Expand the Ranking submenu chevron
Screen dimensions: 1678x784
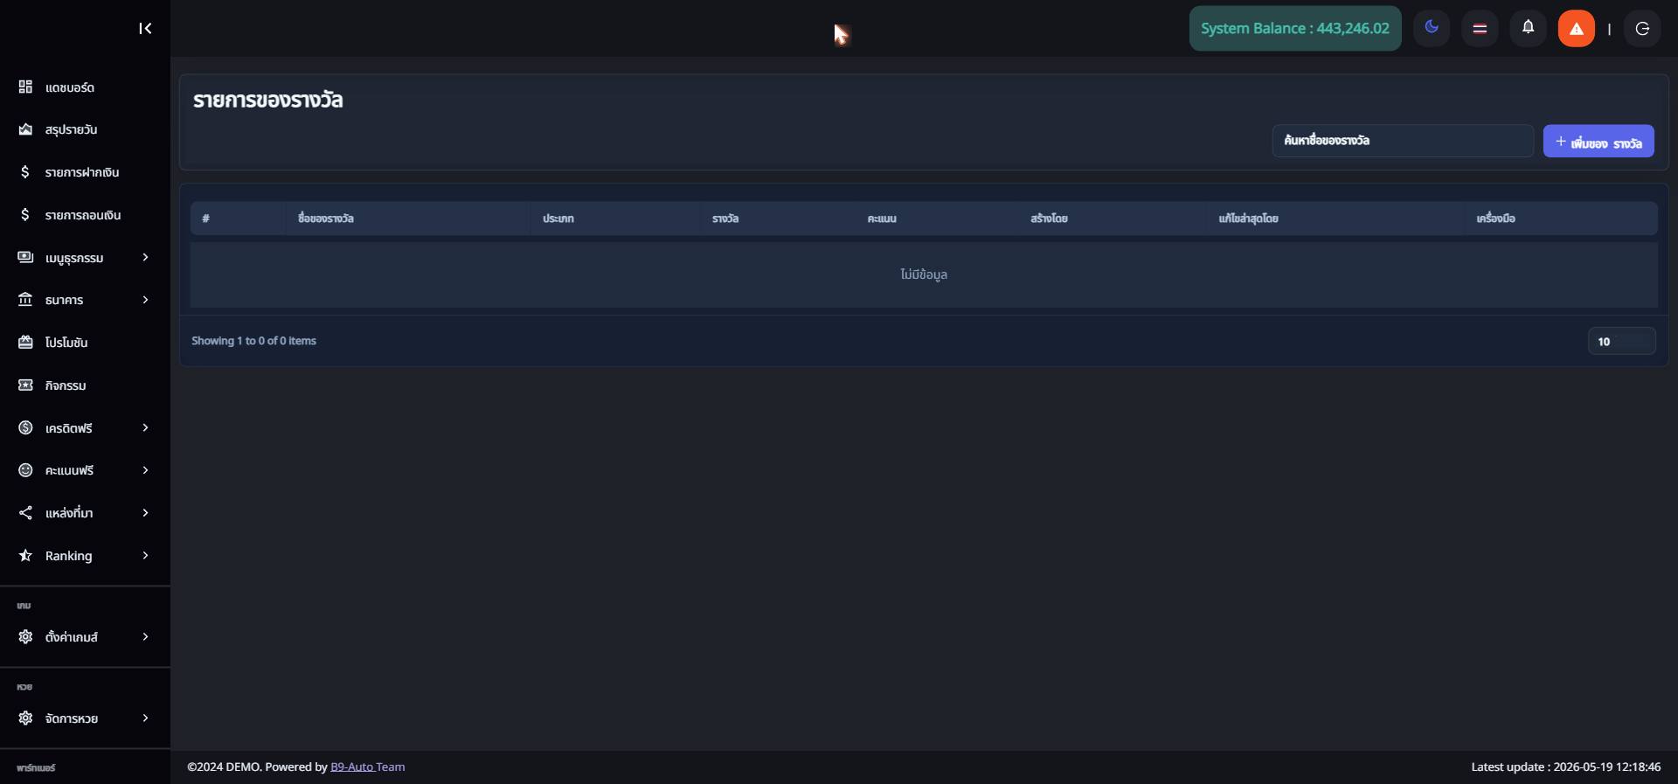click(x=145, y=555)
